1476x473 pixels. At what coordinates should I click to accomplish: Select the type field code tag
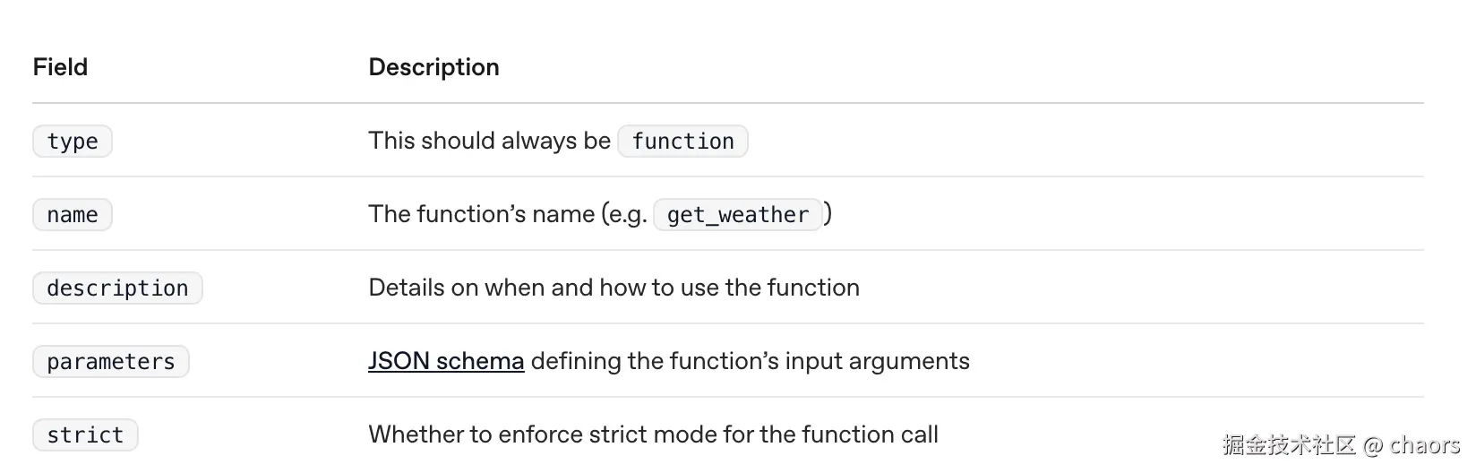point(73,142)
